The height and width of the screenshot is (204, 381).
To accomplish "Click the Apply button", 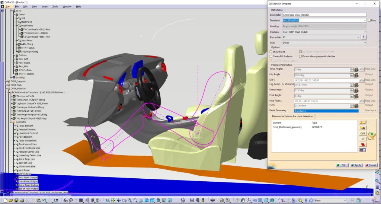I will pos(356,165).
